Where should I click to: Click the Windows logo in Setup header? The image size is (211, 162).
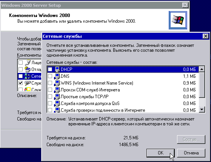pos(178,20)
